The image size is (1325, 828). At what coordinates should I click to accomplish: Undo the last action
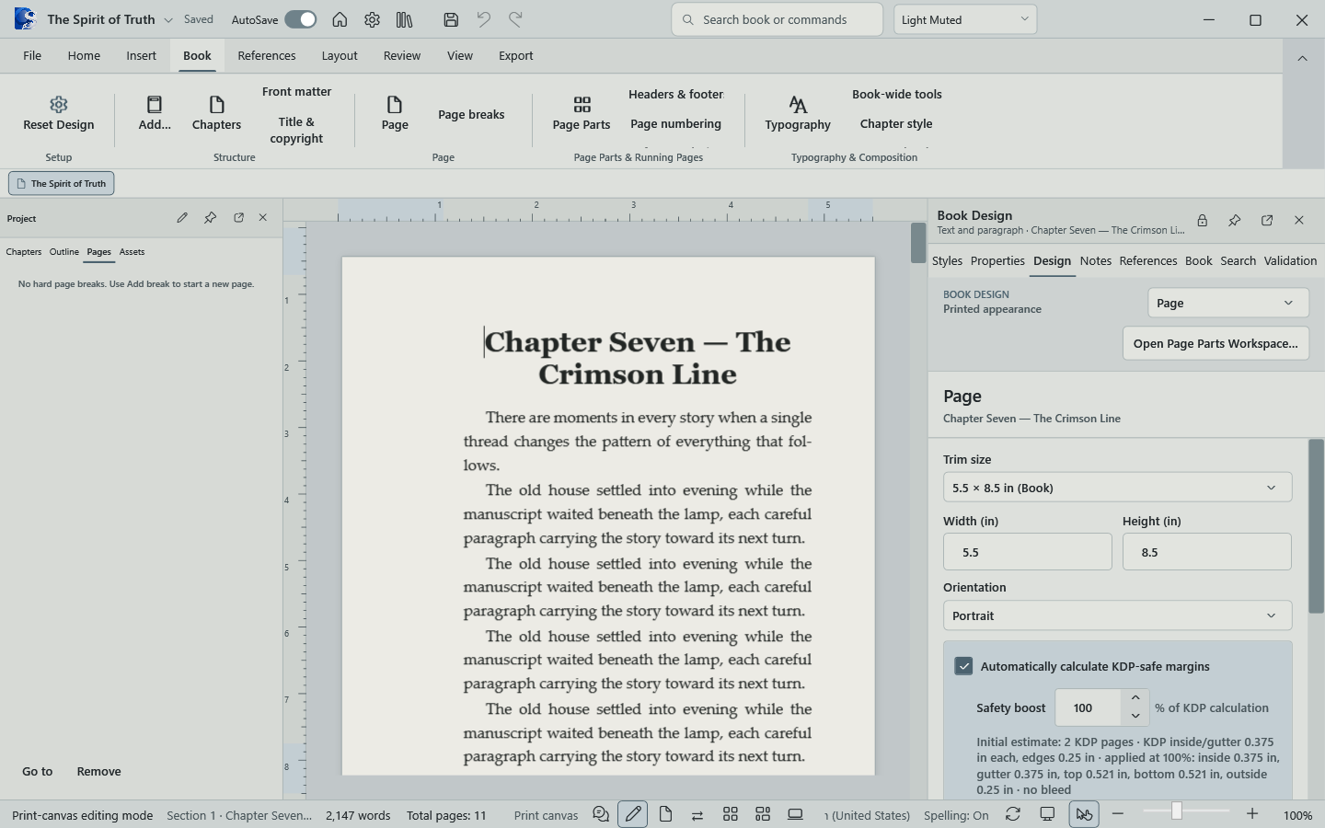point(483,19)
